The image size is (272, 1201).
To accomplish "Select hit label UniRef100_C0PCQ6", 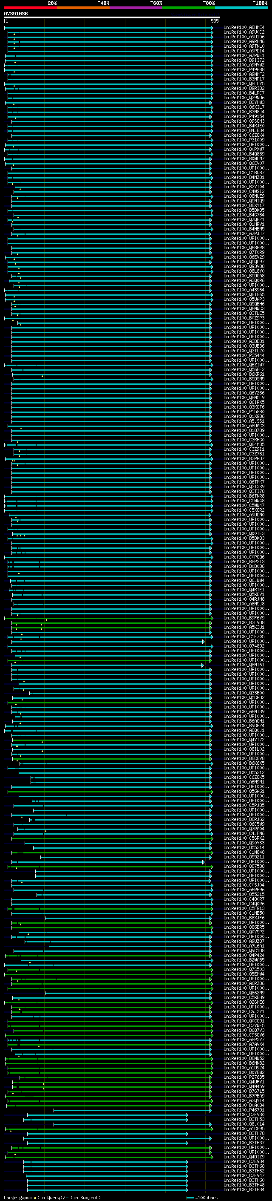I will tap(244, 557).
